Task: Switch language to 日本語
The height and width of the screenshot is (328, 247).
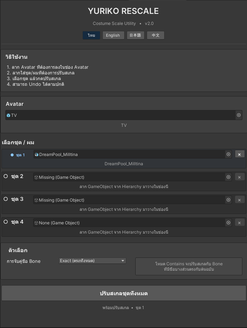Action: 135,35
